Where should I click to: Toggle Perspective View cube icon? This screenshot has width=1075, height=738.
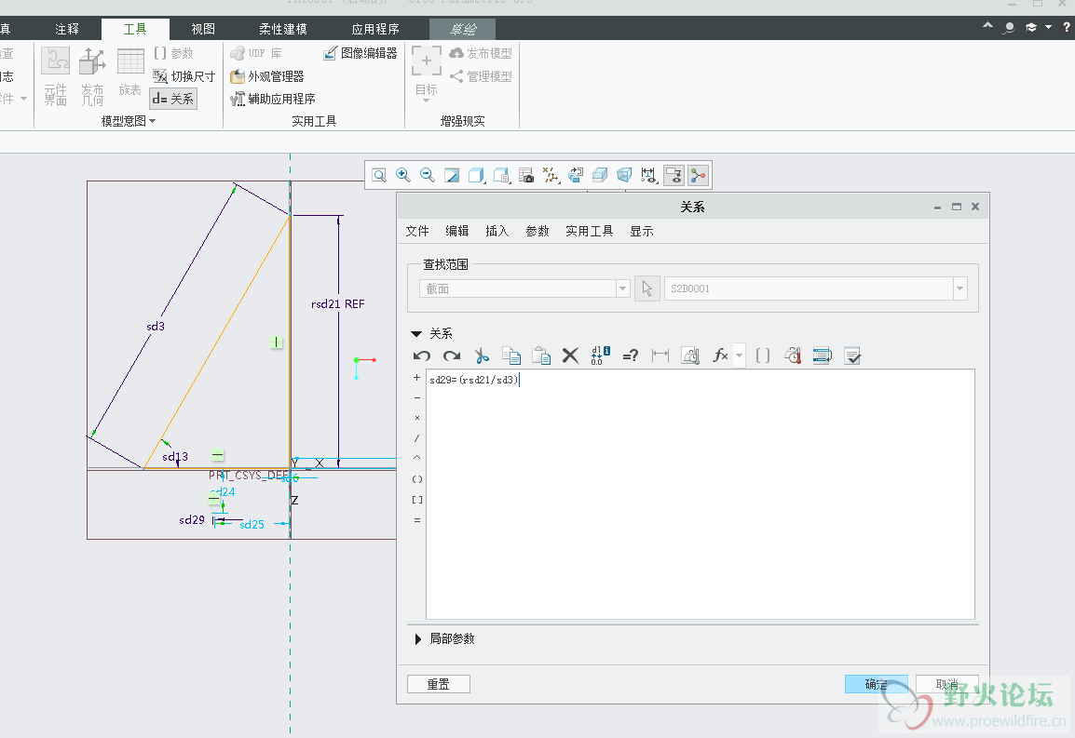point(624,175)
